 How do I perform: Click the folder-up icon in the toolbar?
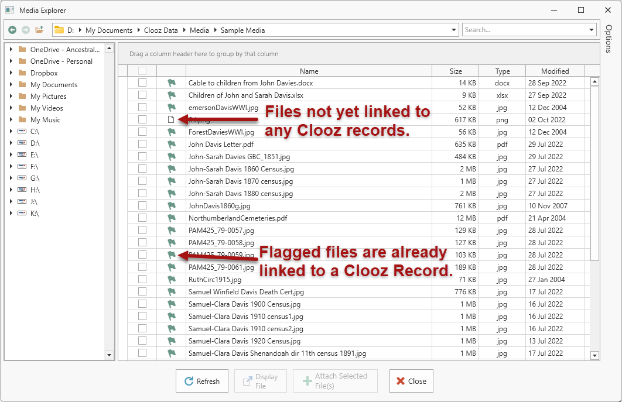click(x=39, y=30)
